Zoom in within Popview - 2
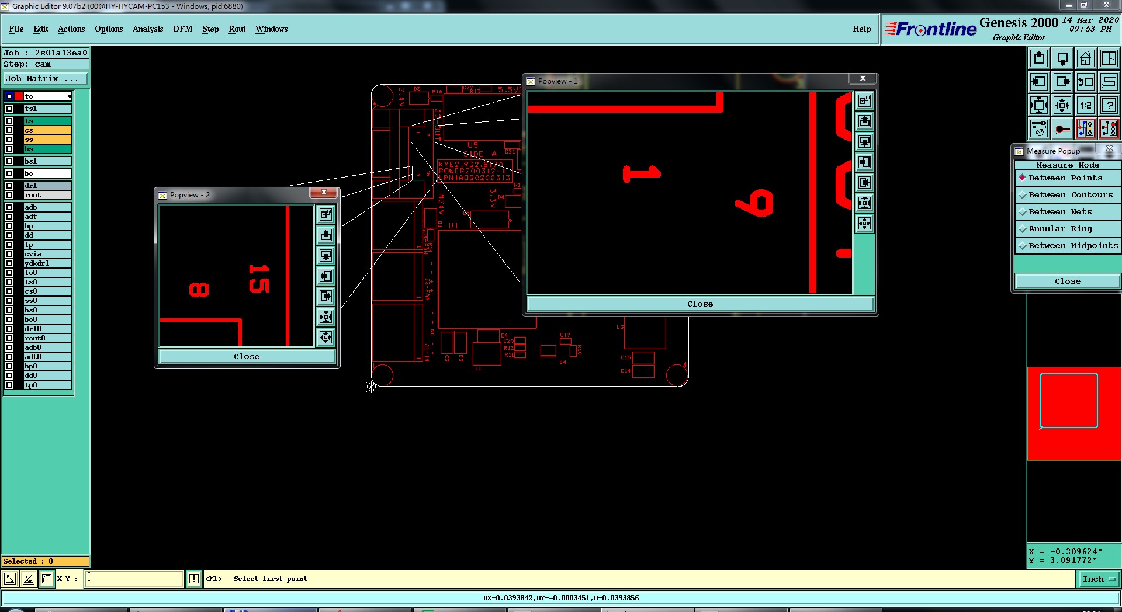This screenshot has width=1122, height=612. pos(326,317)
